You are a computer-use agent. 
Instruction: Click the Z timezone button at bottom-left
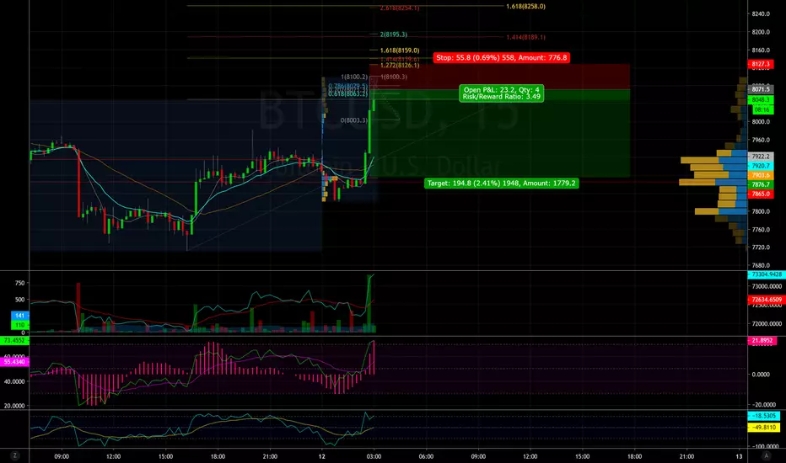[x=15, y=455]
